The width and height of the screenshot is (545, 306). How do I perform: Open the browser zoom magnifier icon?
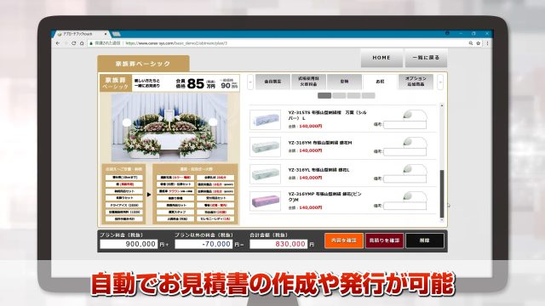tap(471, 43)
